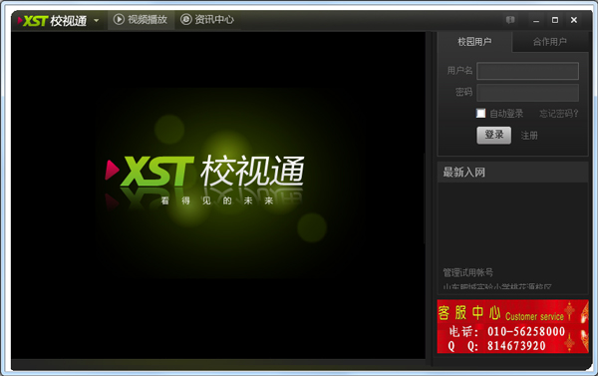The height and width of the screenshot is (376, 598).
Task: Click the skin icon left of minimize
Action: coord(510,20)
